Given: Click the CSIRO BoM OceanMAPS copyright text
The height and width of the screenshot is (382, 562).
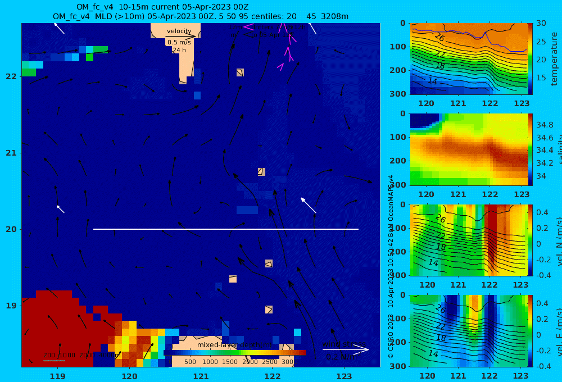Looking at the screenshot, I should 391,266.
